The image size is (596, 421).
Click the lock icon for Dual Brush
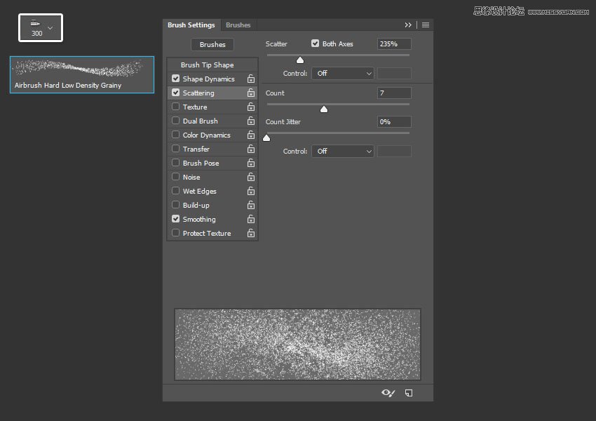click(250, 121)
